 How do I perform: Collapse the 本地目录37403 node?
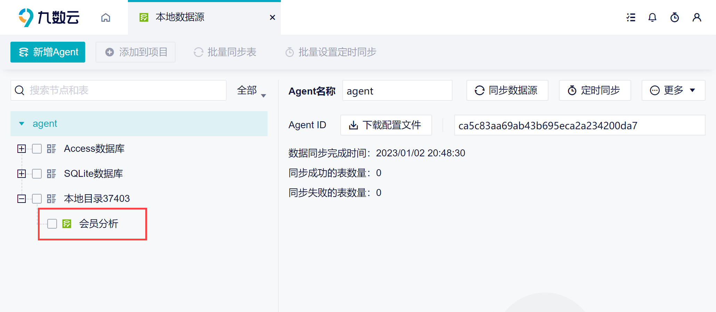pyautogui.click(x=22, y=199)
